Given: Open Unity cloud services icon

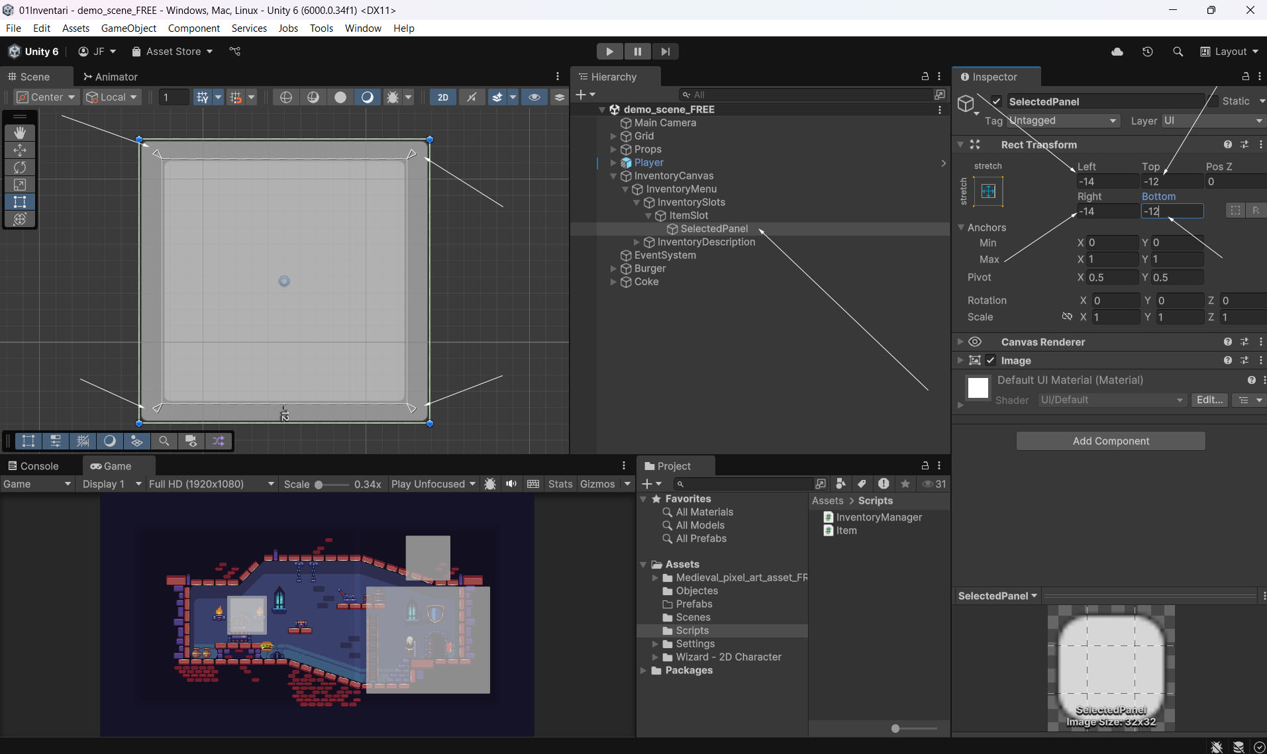Looking at the screenshot, I should [1117, 52].
